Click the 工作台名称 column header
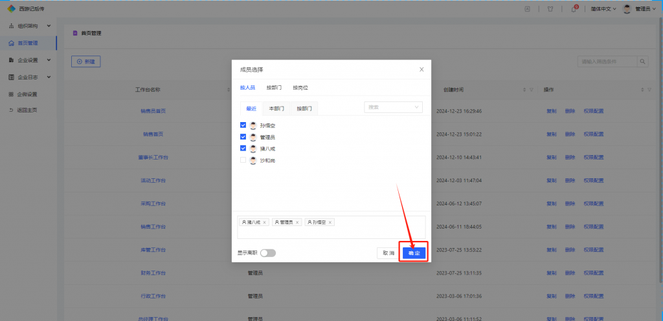Image resolution: width=663 pixels, height=321 pixels. point(148,90)
